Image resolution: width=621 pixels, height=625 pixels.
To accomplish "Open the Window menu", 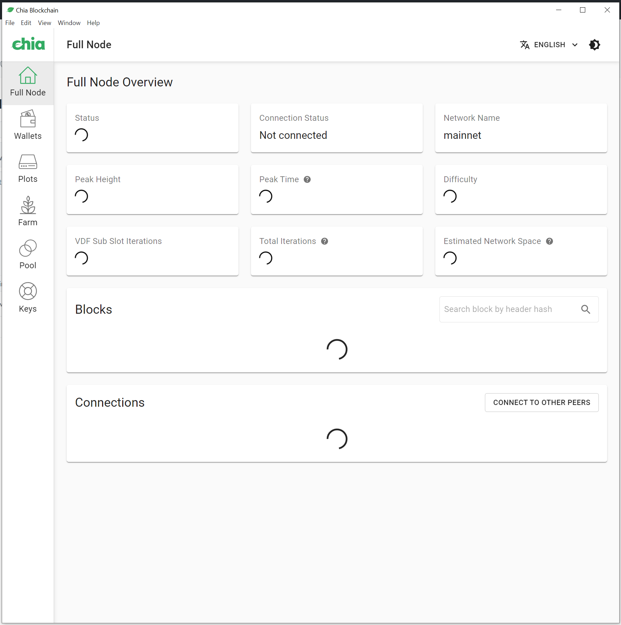I will [x=69, y=23].
